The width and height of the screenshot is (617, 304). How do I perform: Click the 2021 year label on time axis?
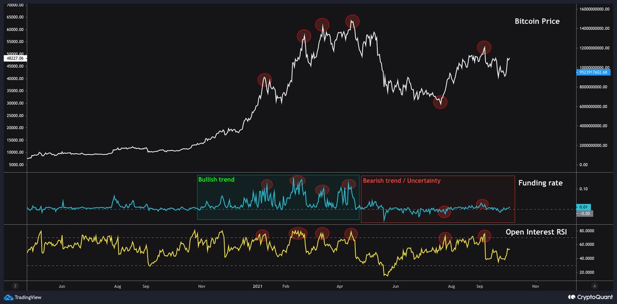(x=257, y=285)
